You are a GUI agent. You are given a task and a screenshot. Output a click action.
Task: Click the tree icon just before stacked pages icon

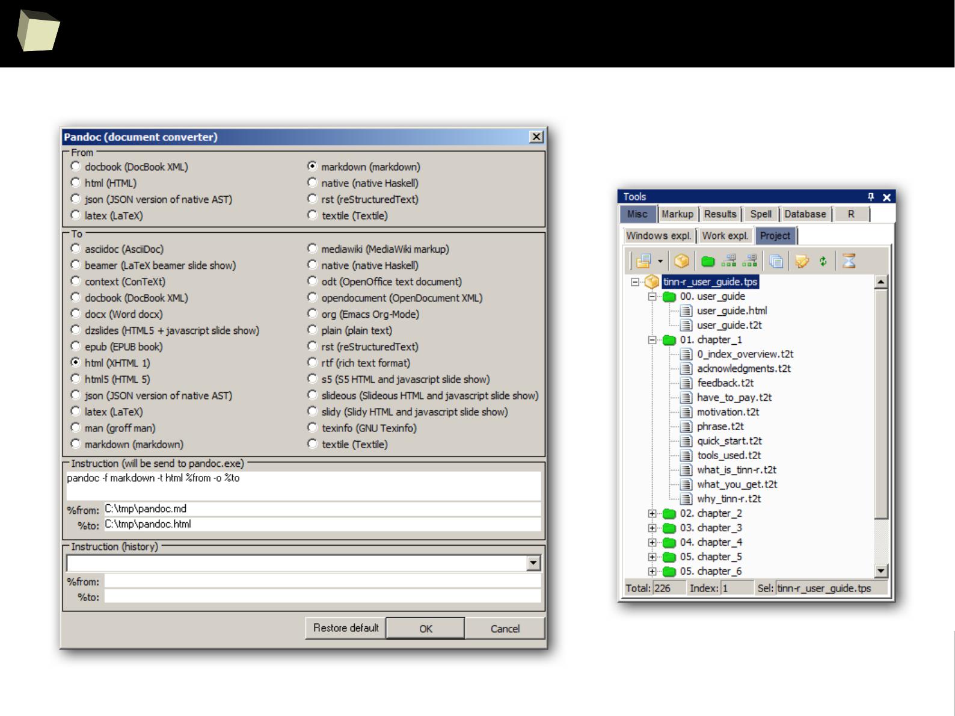(749, 261)
